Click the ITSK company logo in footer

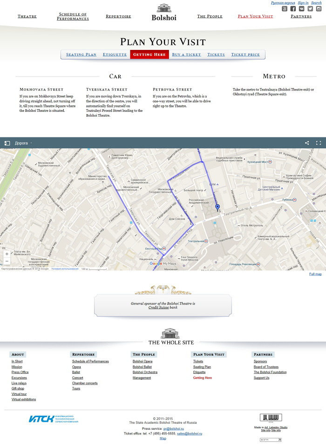[x=53, y=419]
